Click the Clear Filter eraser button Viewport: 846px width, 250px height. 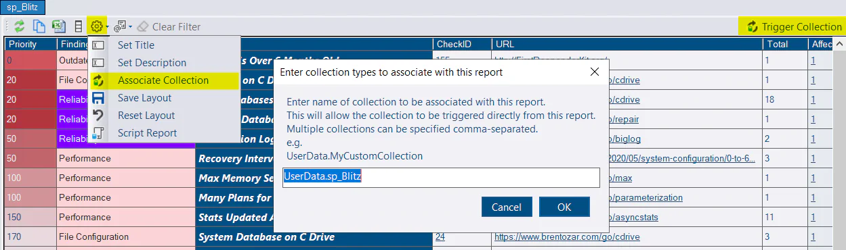(169, 27)
